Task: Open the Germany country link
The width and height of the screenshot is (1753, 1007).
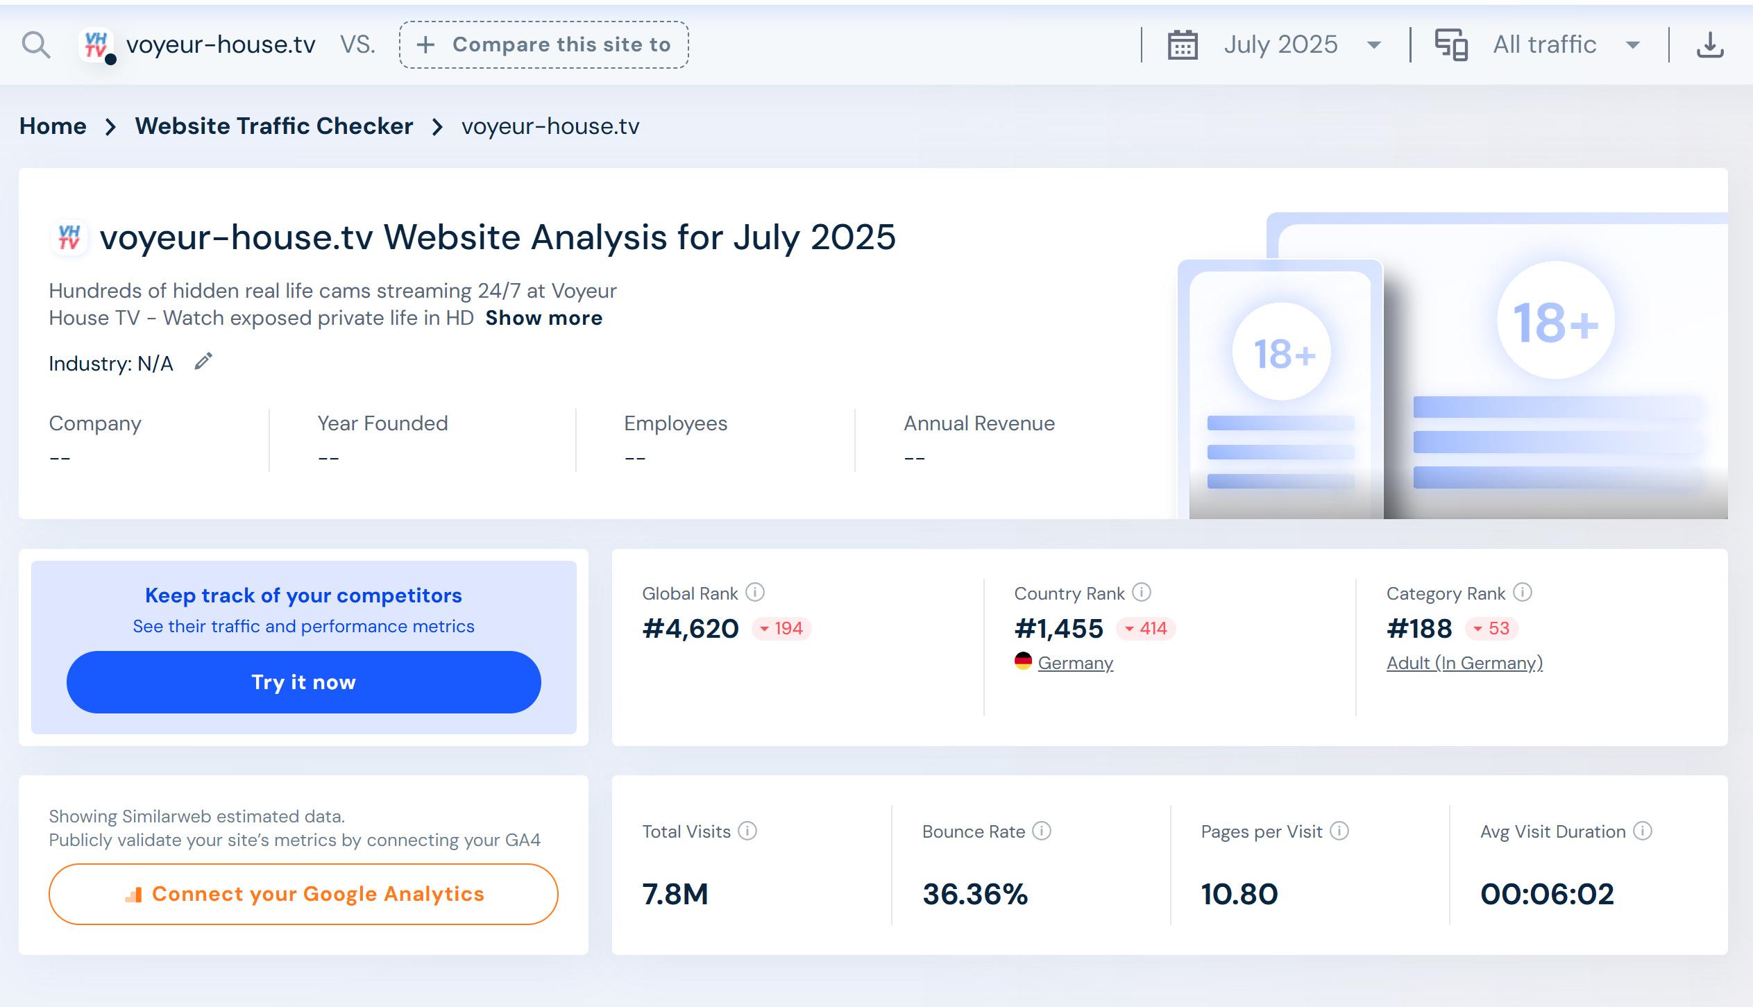Action: click(x=1075, y=663)
